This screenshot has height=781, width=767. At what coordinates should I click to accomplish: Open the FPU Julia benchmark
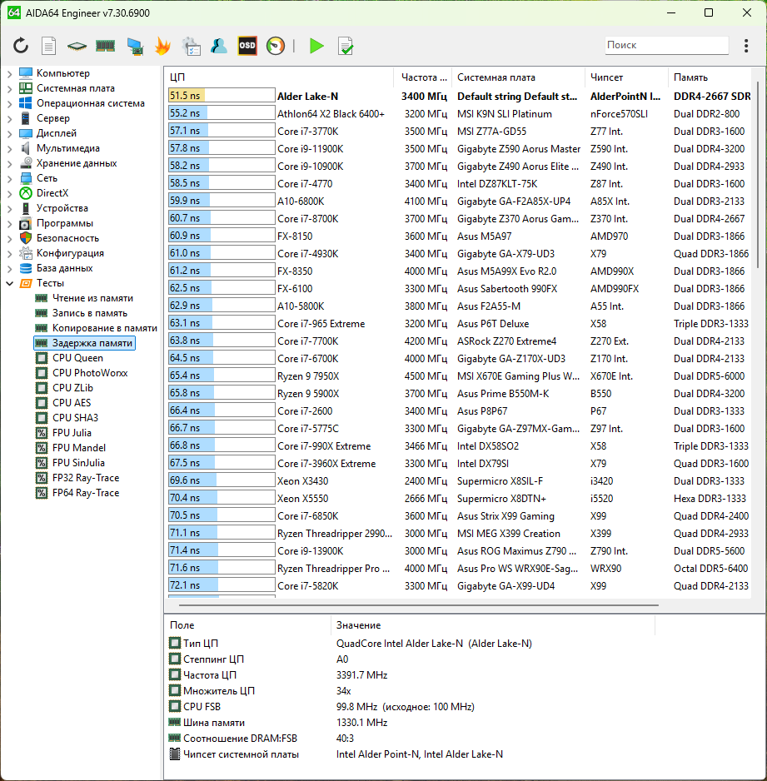(72, 433)
